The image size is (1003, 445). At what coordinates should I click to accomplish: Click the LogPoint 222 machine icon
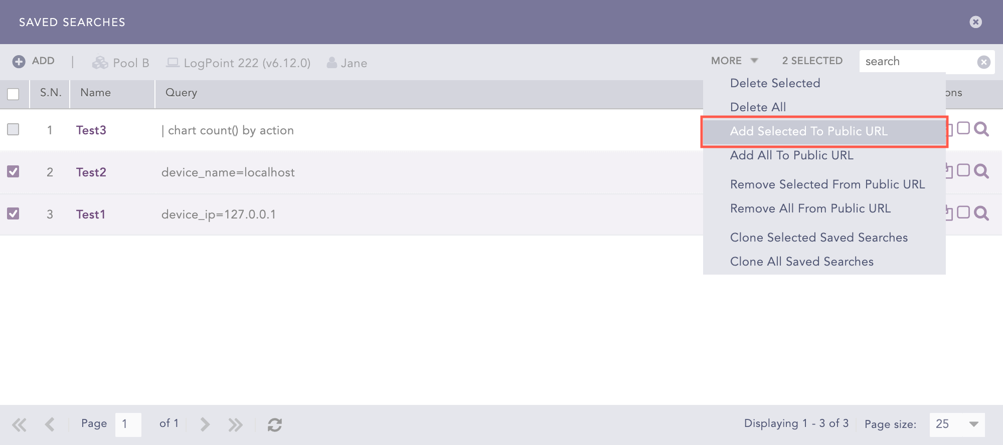pyautogui.click(x=173, y=63)
